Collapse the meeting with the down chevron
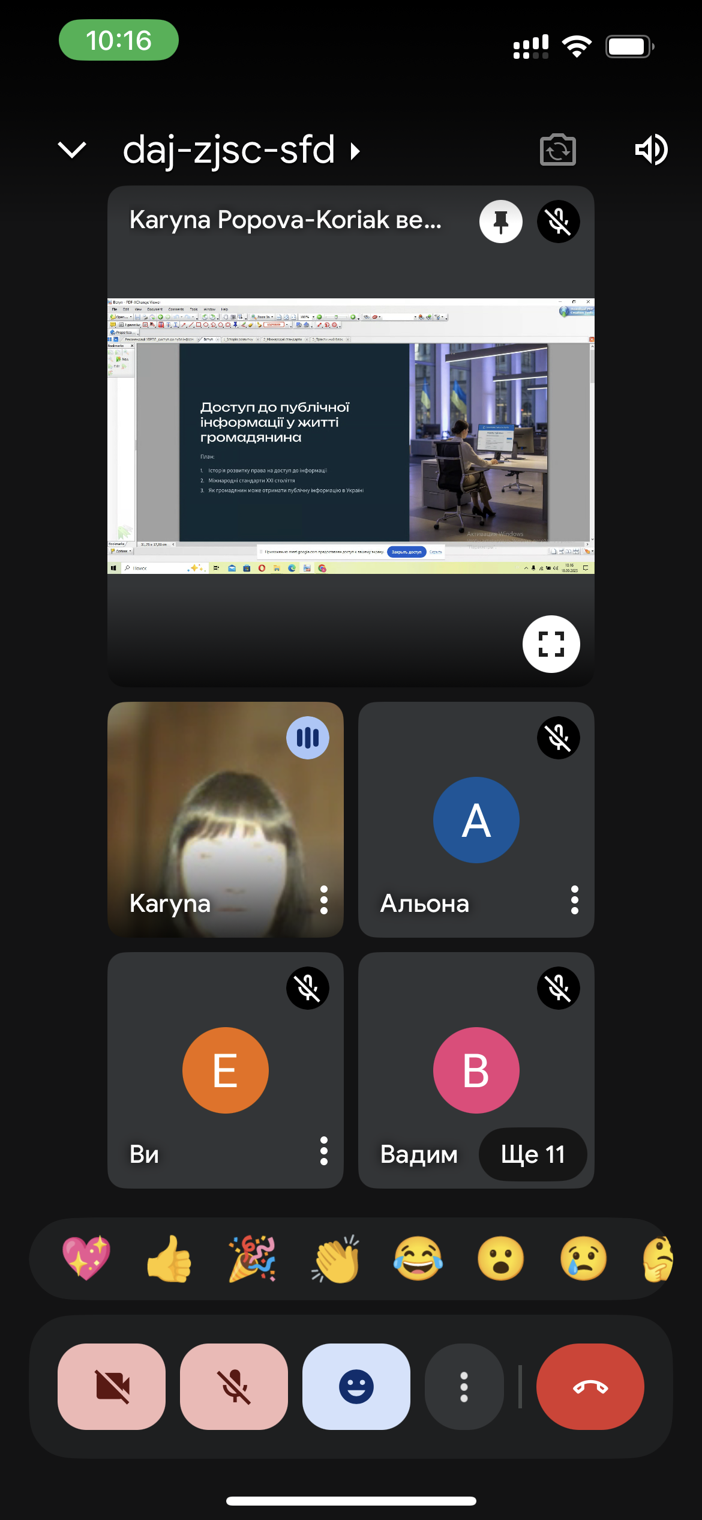The image size is (702, 1520). [x=72, y=150]
